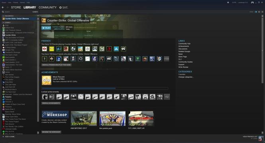Select They Came From The Moon game
The height and width of the screenshot is (143, 265).
click(16, 119)
